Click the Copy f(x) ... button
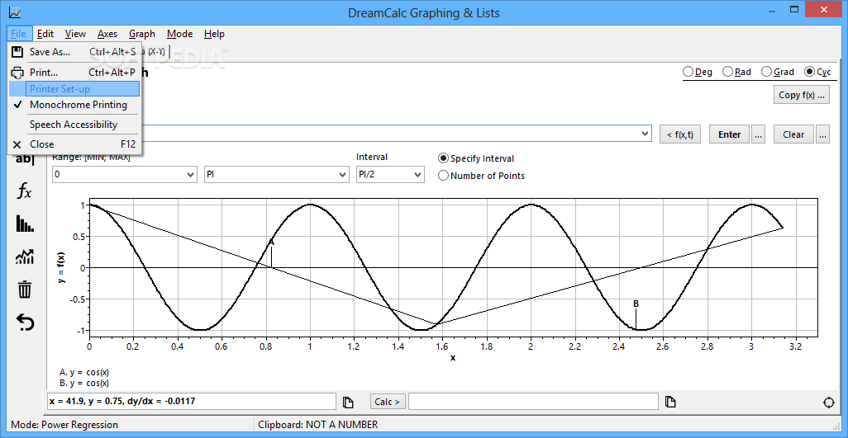 pos(802,95)
